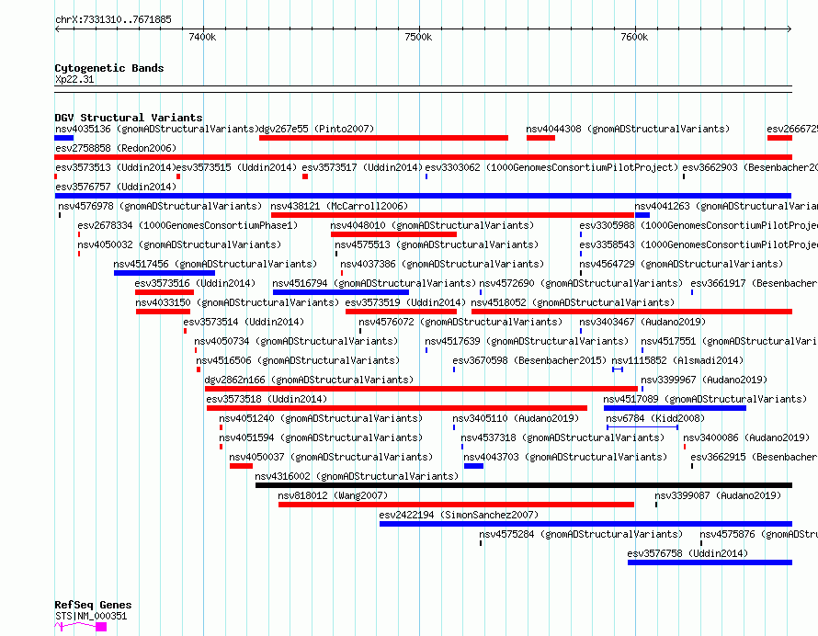
Task: Click nsv4575513 variant label
Action: tap(437, 244)
